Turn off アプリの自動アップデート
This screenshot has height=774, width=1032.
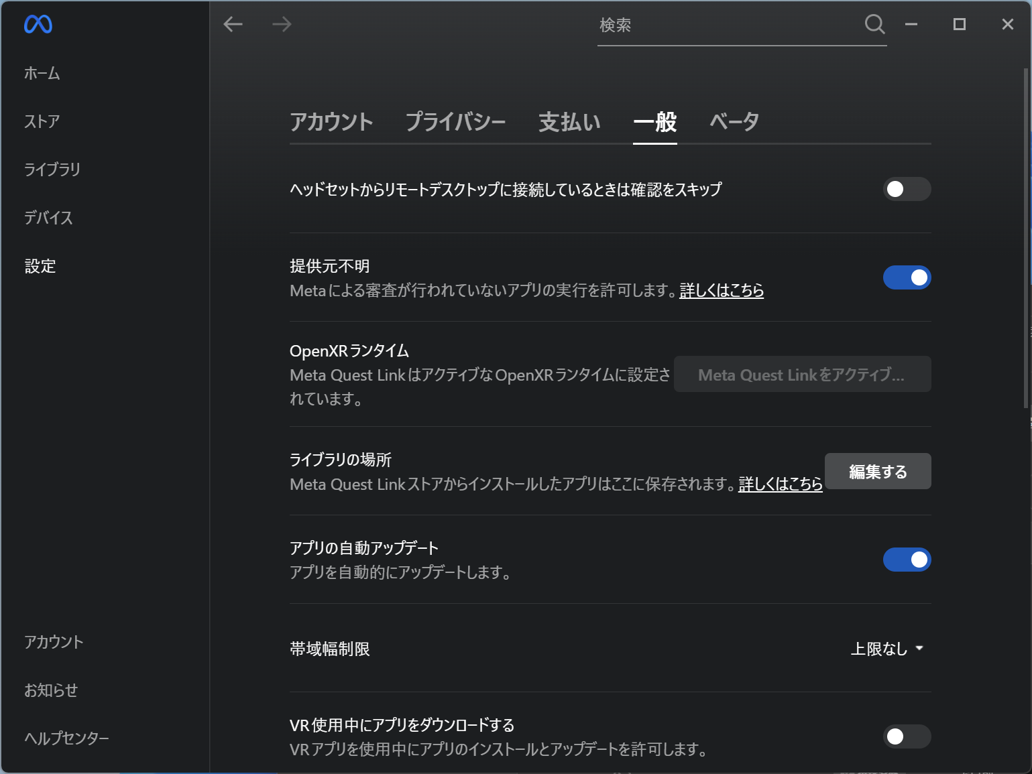coord(907,560)
